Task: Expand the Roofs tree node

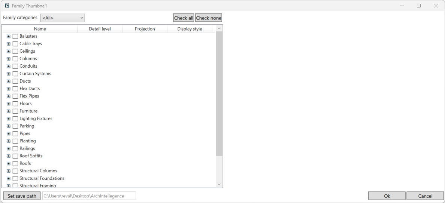Action: [9, 164]
